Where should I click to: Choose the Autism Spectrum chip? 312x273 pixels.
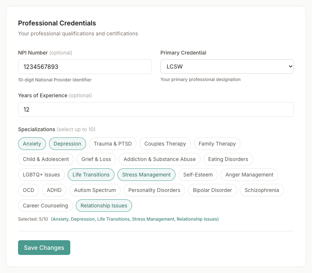click(x=95, y=190)
